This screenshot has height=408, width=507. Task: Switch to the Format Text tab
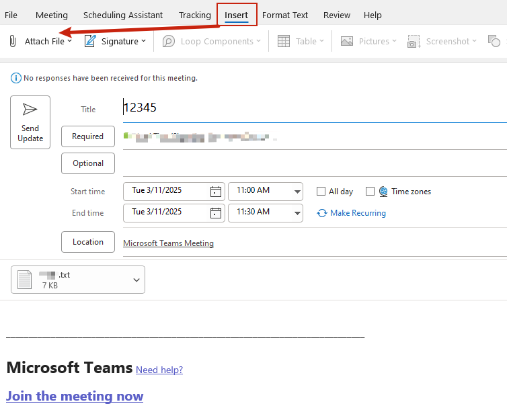click(285, 15)
